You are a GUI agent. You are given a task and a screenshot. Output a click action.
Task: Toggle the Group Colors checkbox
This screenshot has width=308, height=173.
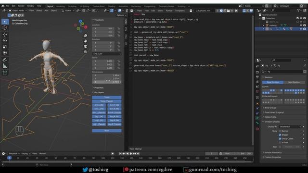[280, 139]
